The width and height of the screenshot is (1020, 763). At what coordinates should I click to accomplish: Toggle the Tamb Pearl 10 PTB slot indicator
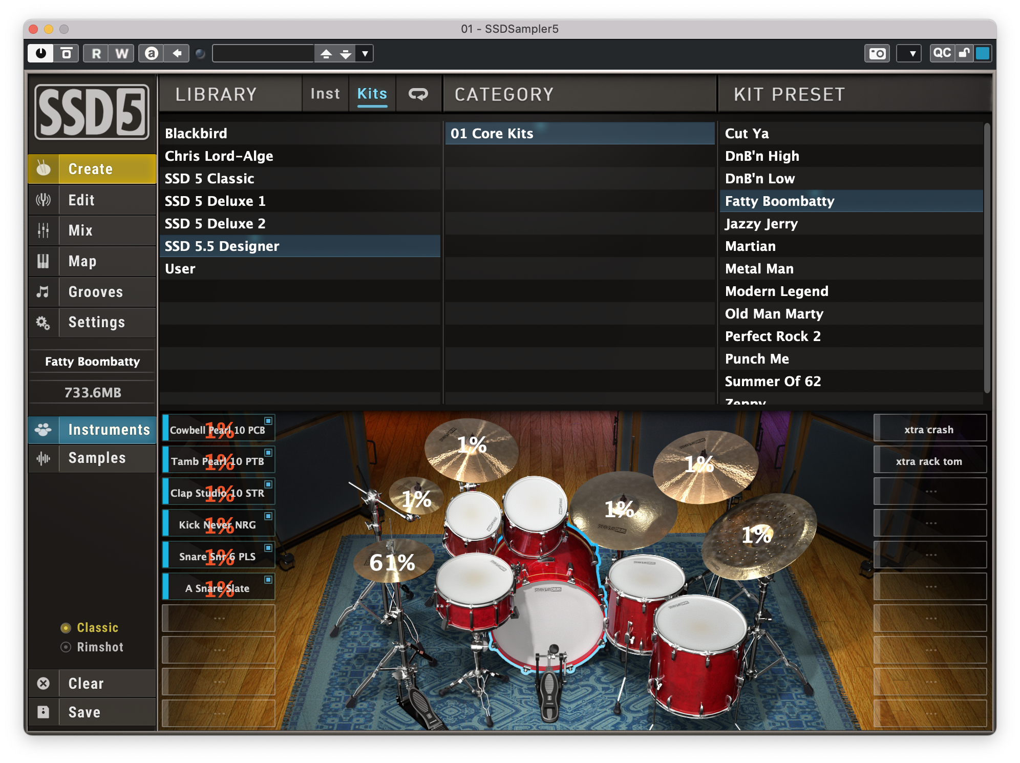click(268, 453)
